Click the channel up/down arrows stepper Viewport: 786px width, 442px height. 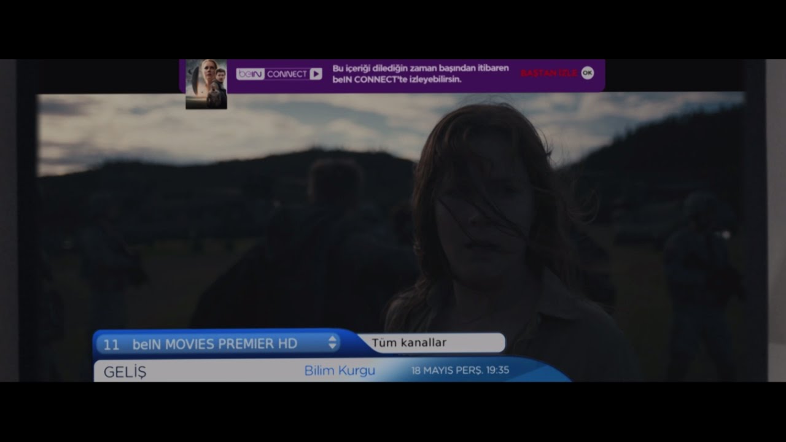[333, 343]
